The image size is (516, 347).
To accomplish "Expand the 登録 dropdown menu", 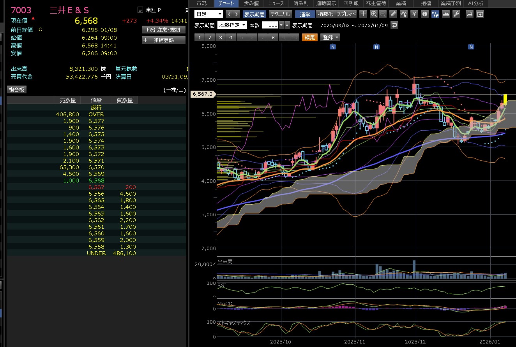I will tap(330, 37).
